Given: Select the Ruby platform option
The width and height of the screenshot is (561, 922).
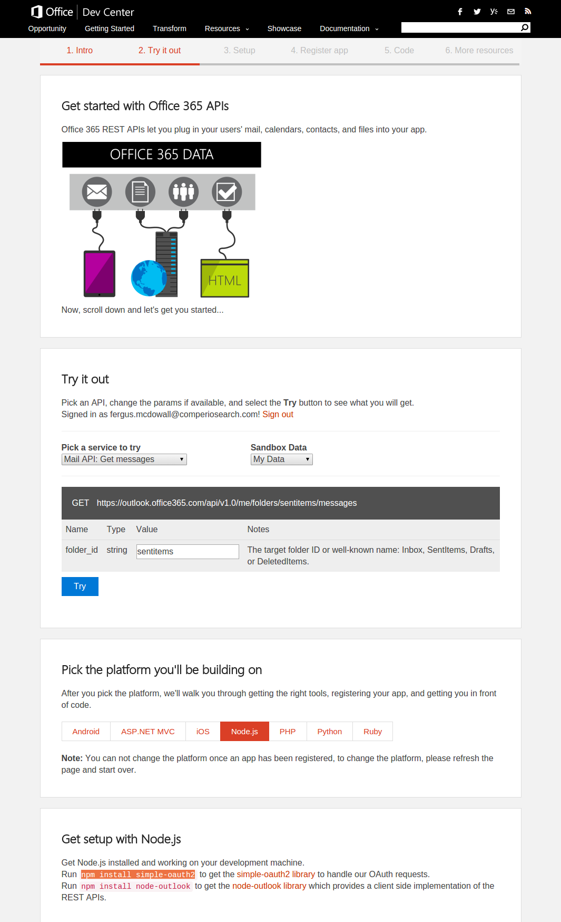Looking at the screenshot, I should (x=372, y=731).
